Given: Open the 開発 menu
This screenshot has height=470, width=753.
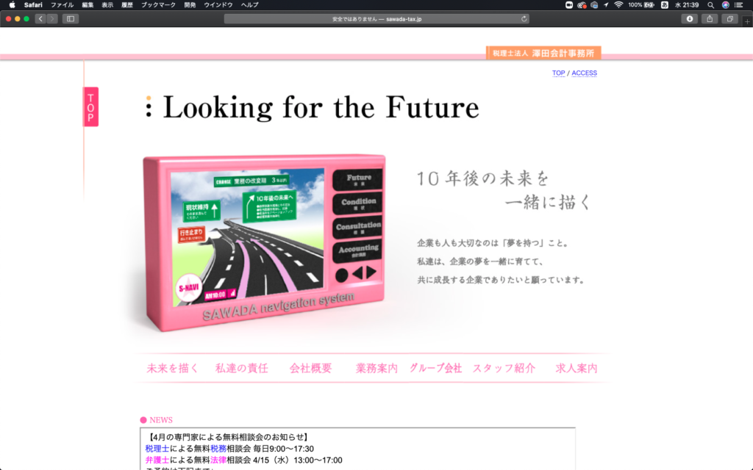Looking at the screenshot, I should 190,5.
